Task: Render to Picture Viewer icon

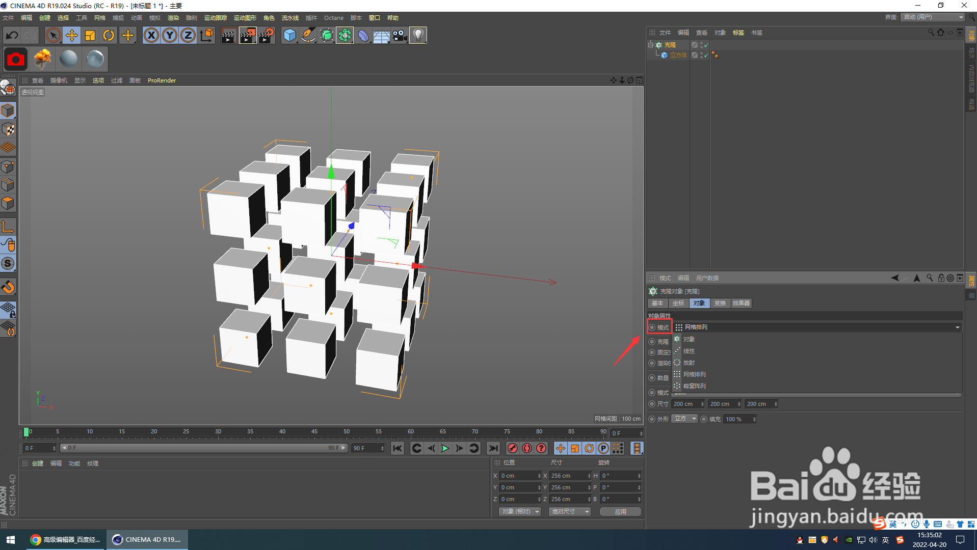Action: [x=248, y=35]
